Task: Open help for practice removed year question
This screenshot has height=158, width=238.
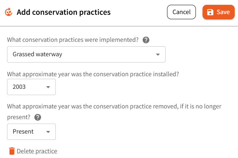Action: (38, 117)
